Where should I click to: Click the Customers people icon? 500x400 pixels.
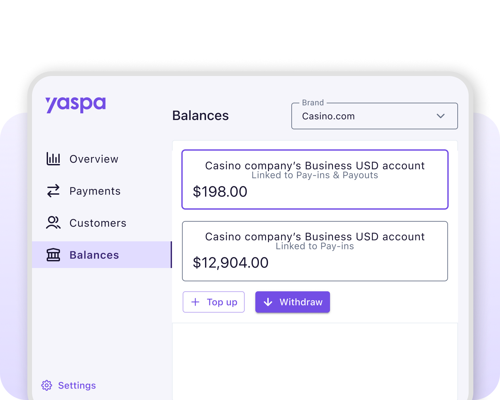[x=53, y=223]
